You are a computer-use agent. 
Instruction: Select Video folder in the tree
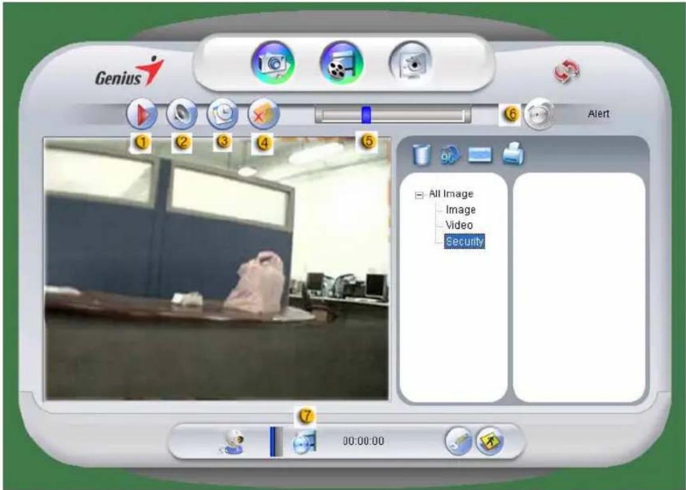pos(459,225)
